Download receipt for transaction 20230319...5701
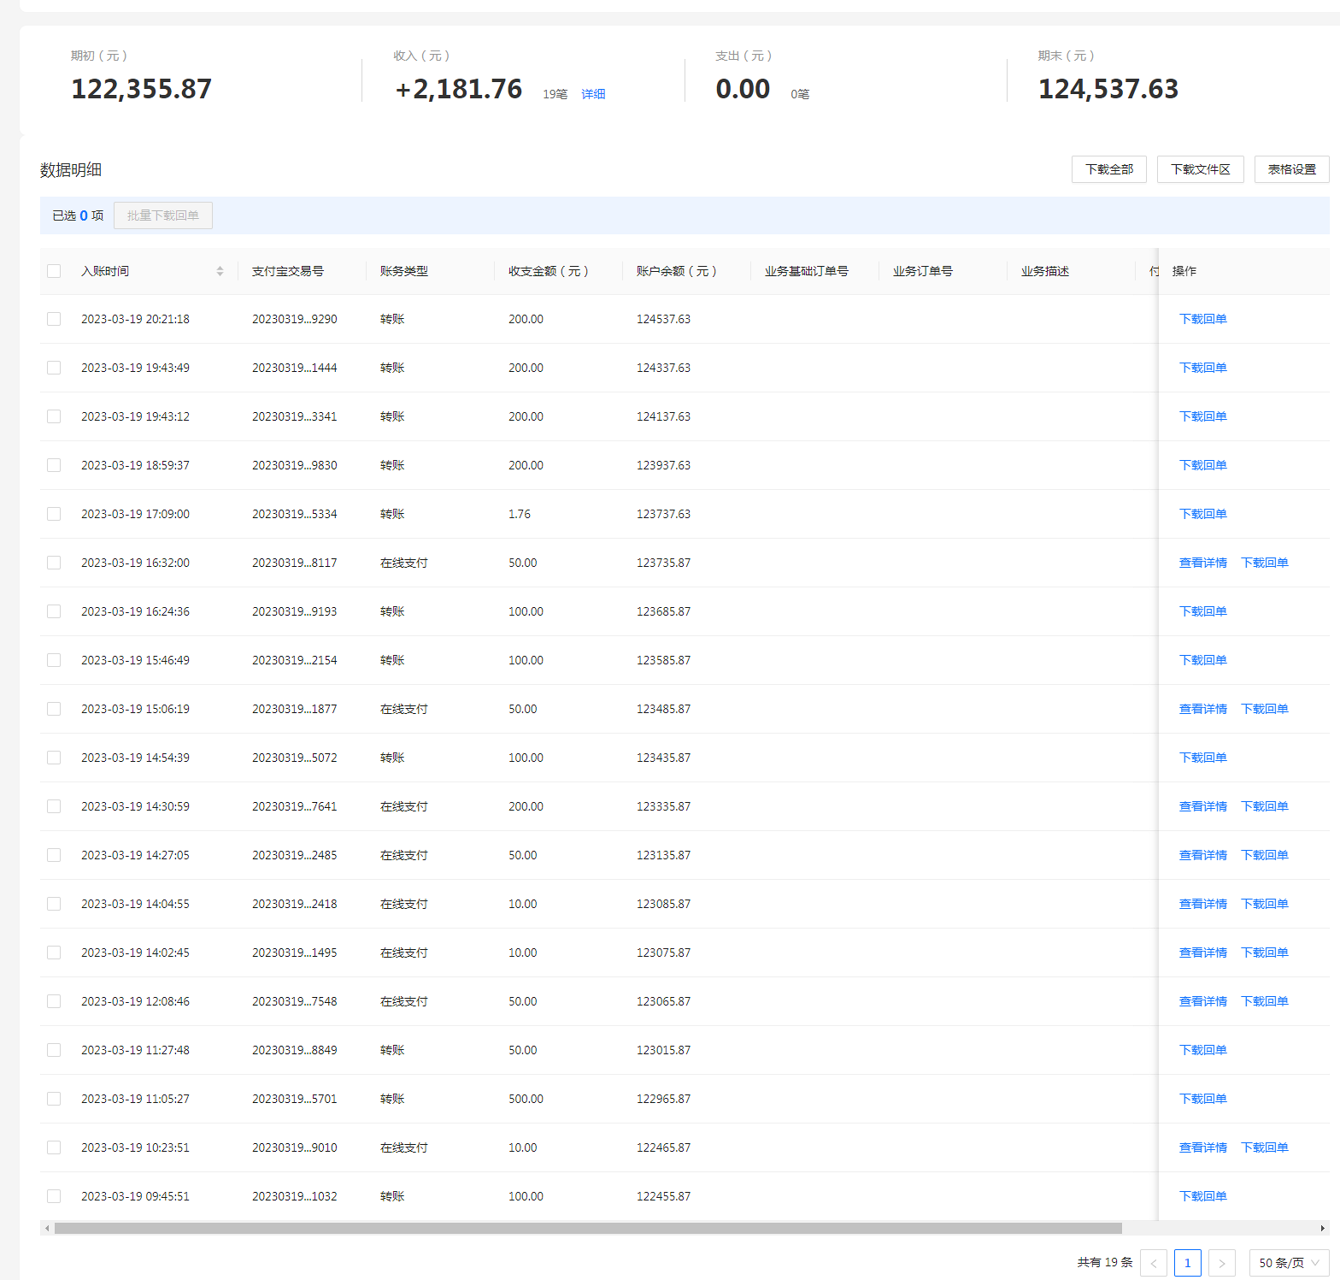Image resolution: width=1340 pixels, height=1280 pixels. pos(1203,1099)
